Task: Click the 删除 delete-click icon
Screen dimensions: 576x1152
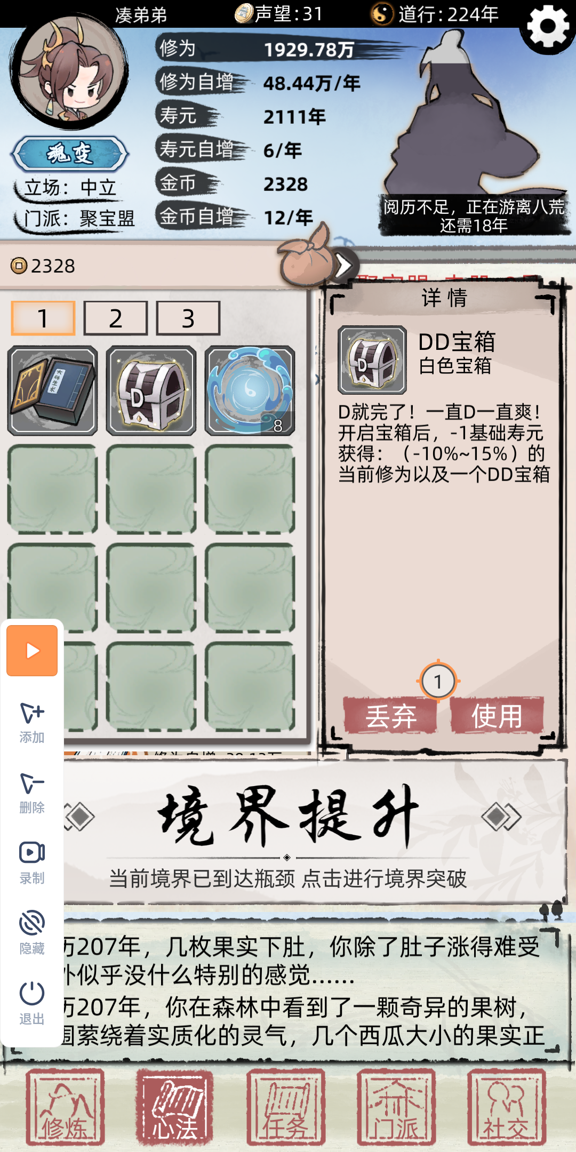Action: [x=32, y=793]
